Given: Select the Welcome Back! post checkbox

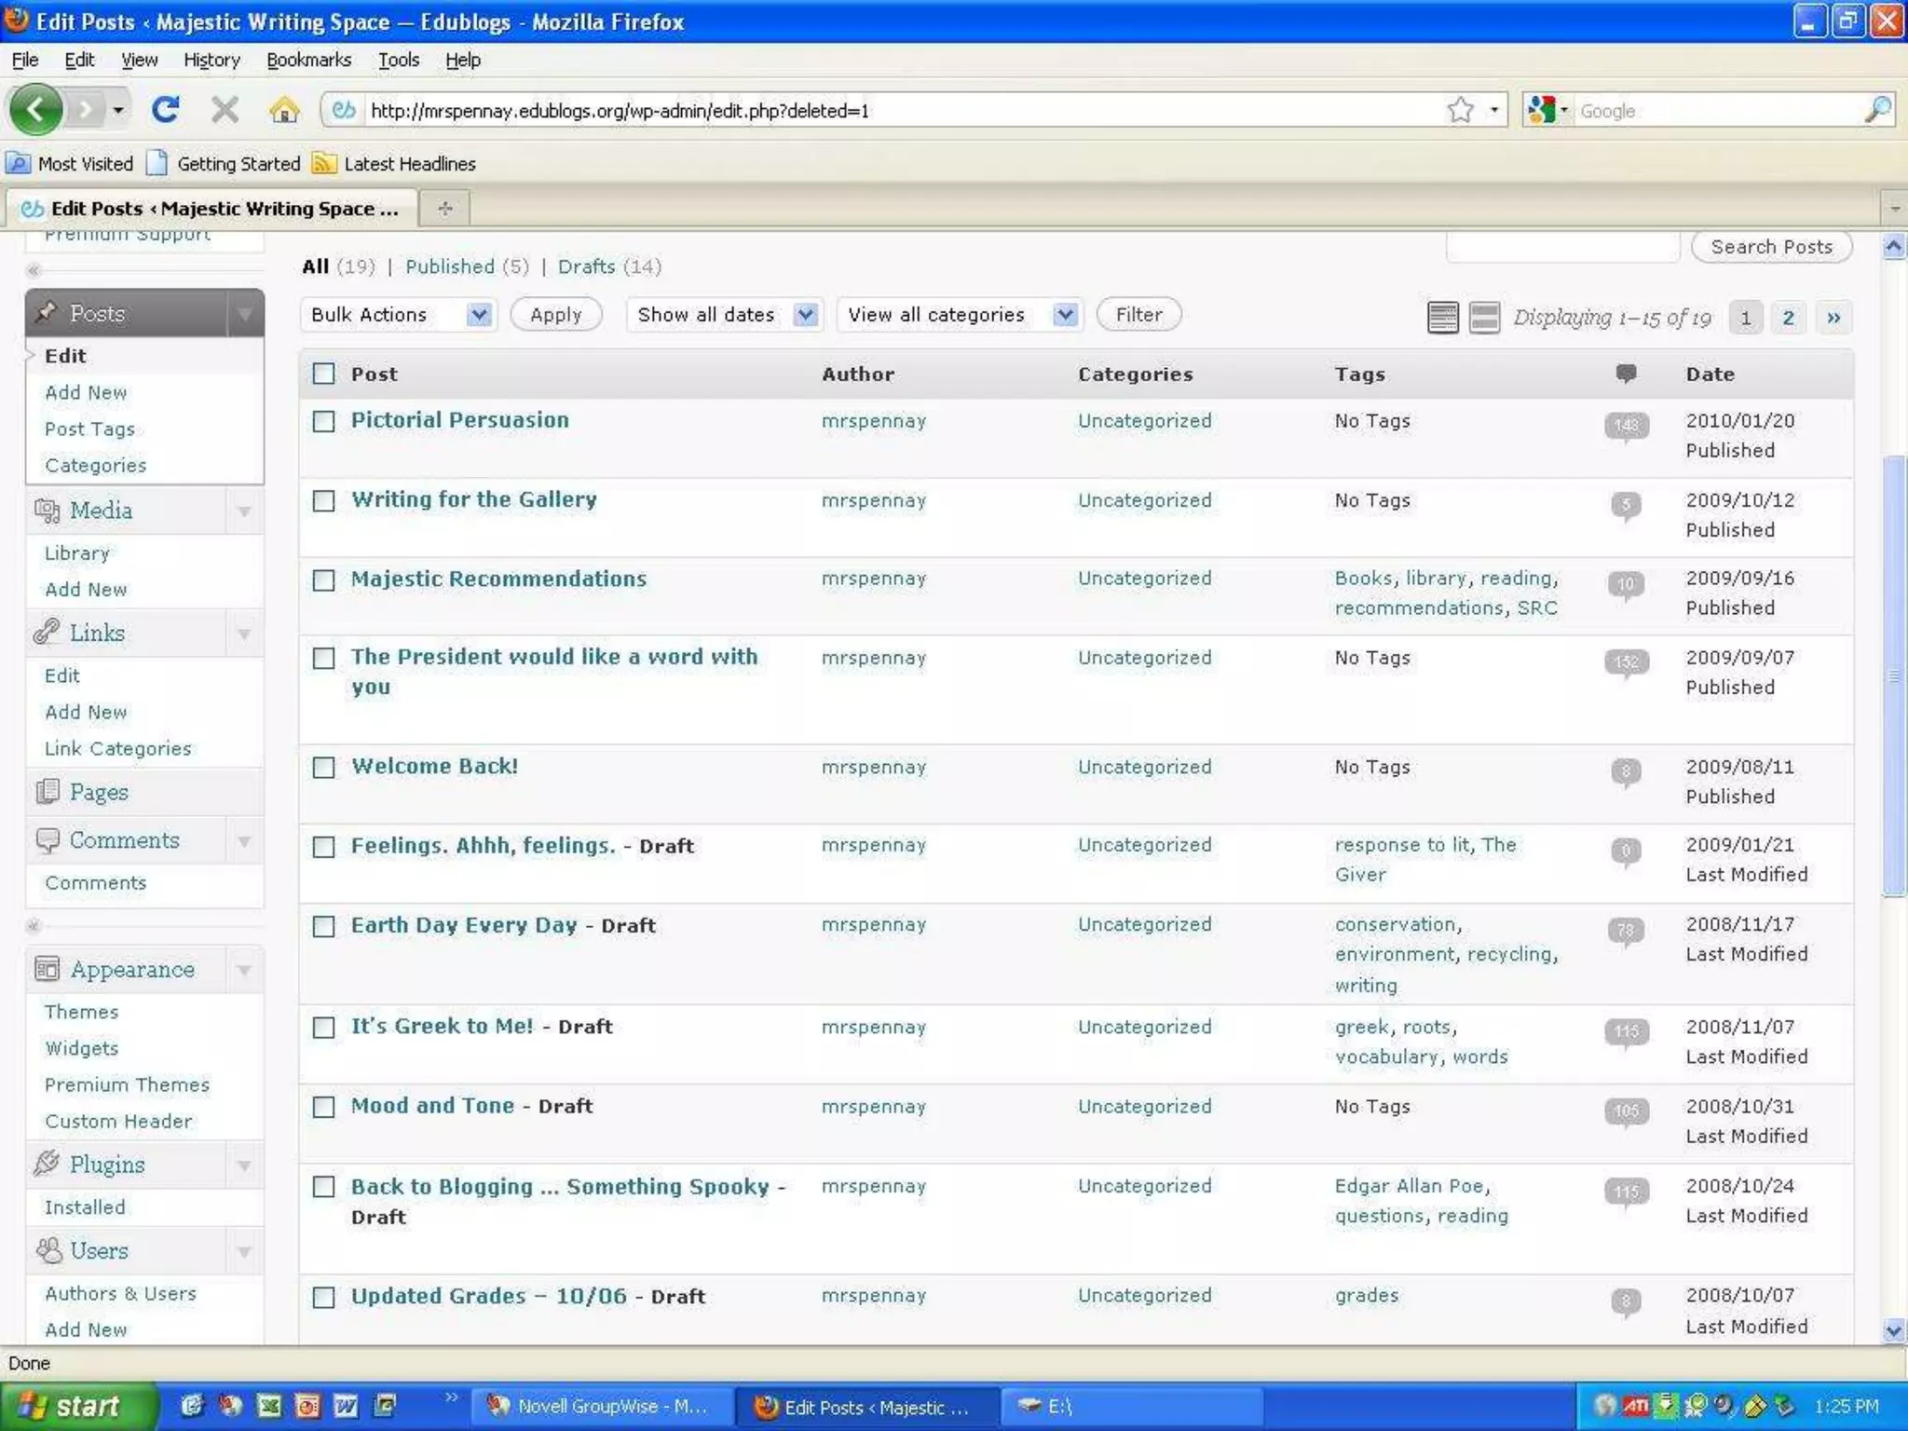Looking at the screenshot, I should (x=323, y=768).
